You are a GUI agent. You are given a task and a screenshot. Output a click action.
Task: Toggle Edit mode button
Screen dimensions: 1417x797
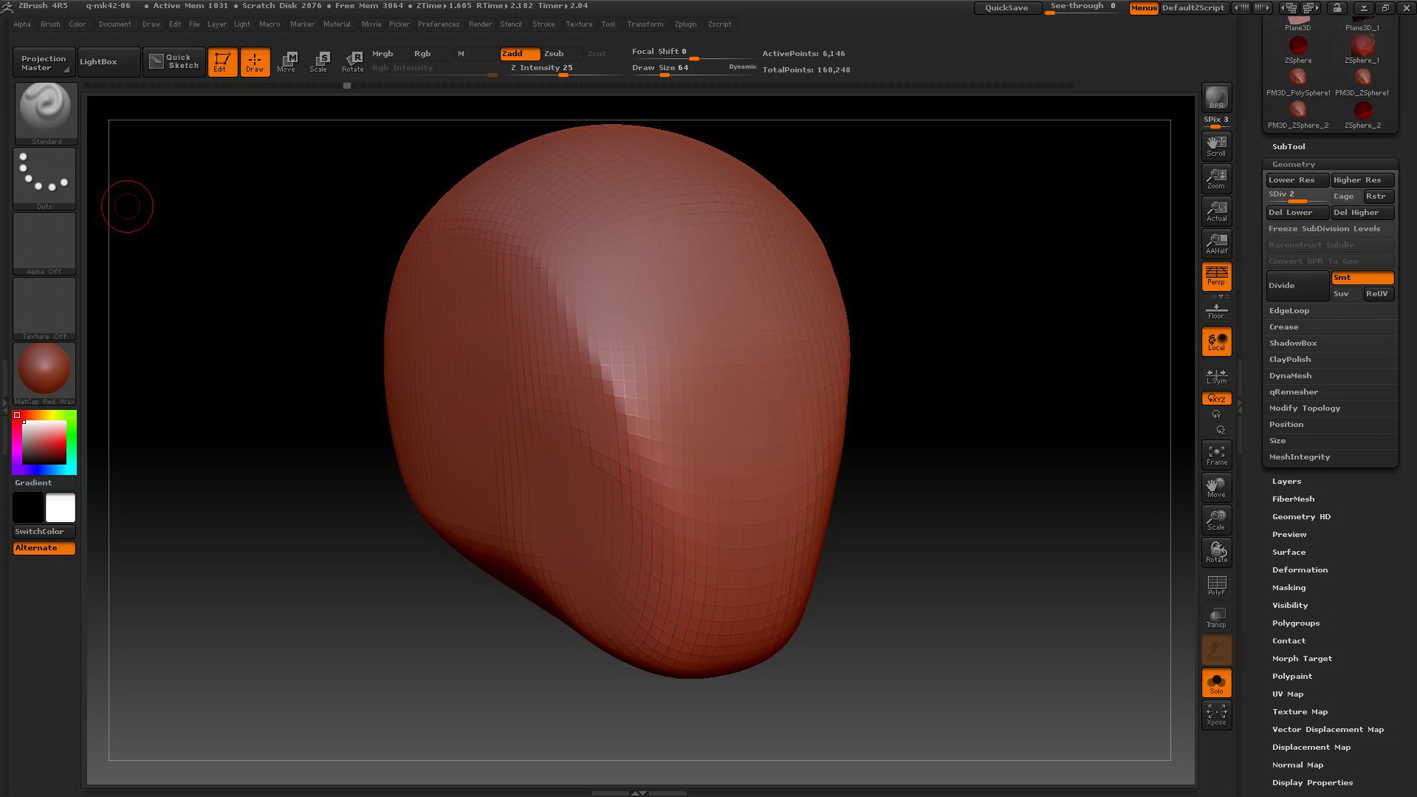pyautogui.click(x=222, y=61)
